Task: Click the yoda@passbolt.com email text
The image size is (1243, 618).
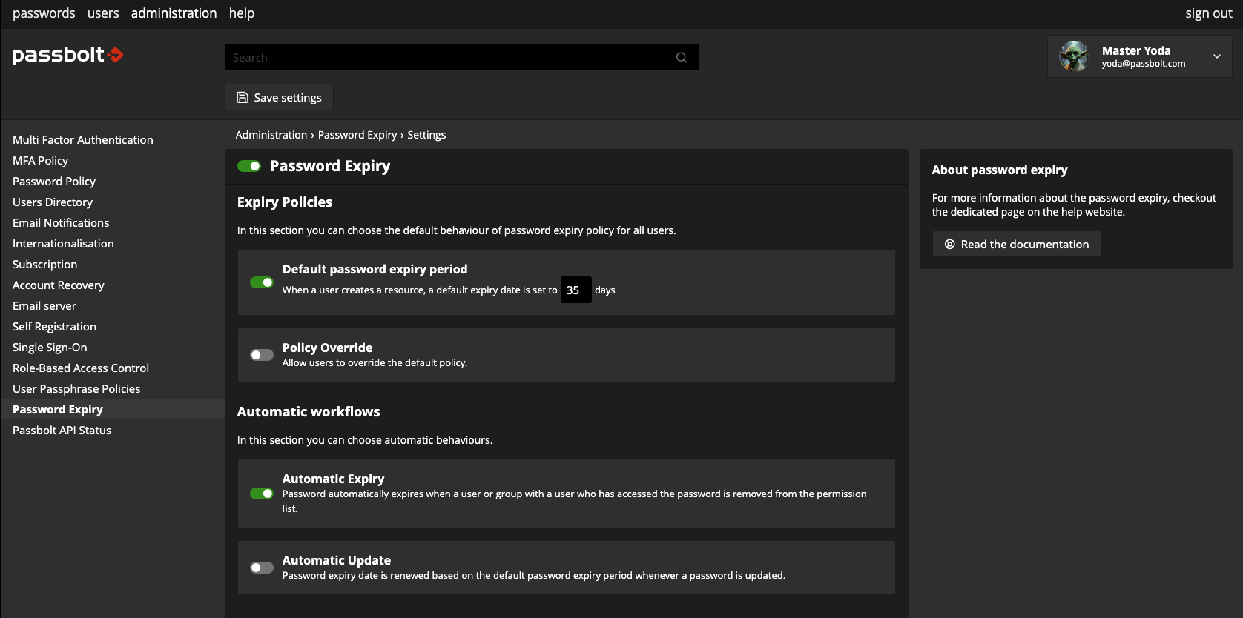Action: [x=1144, y=64]
